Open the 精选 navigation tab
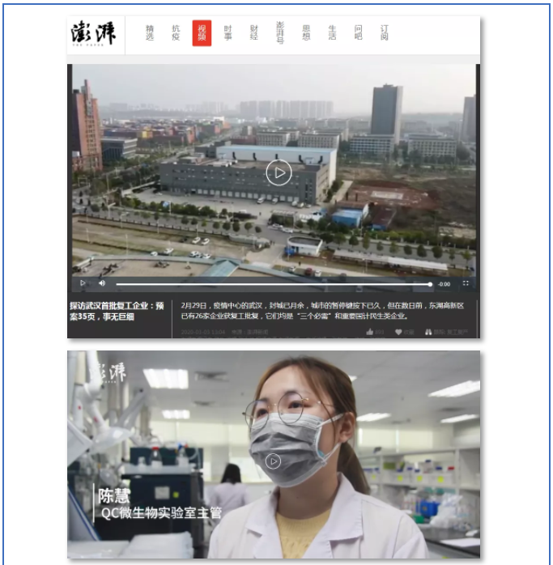 tap(150, 33)
